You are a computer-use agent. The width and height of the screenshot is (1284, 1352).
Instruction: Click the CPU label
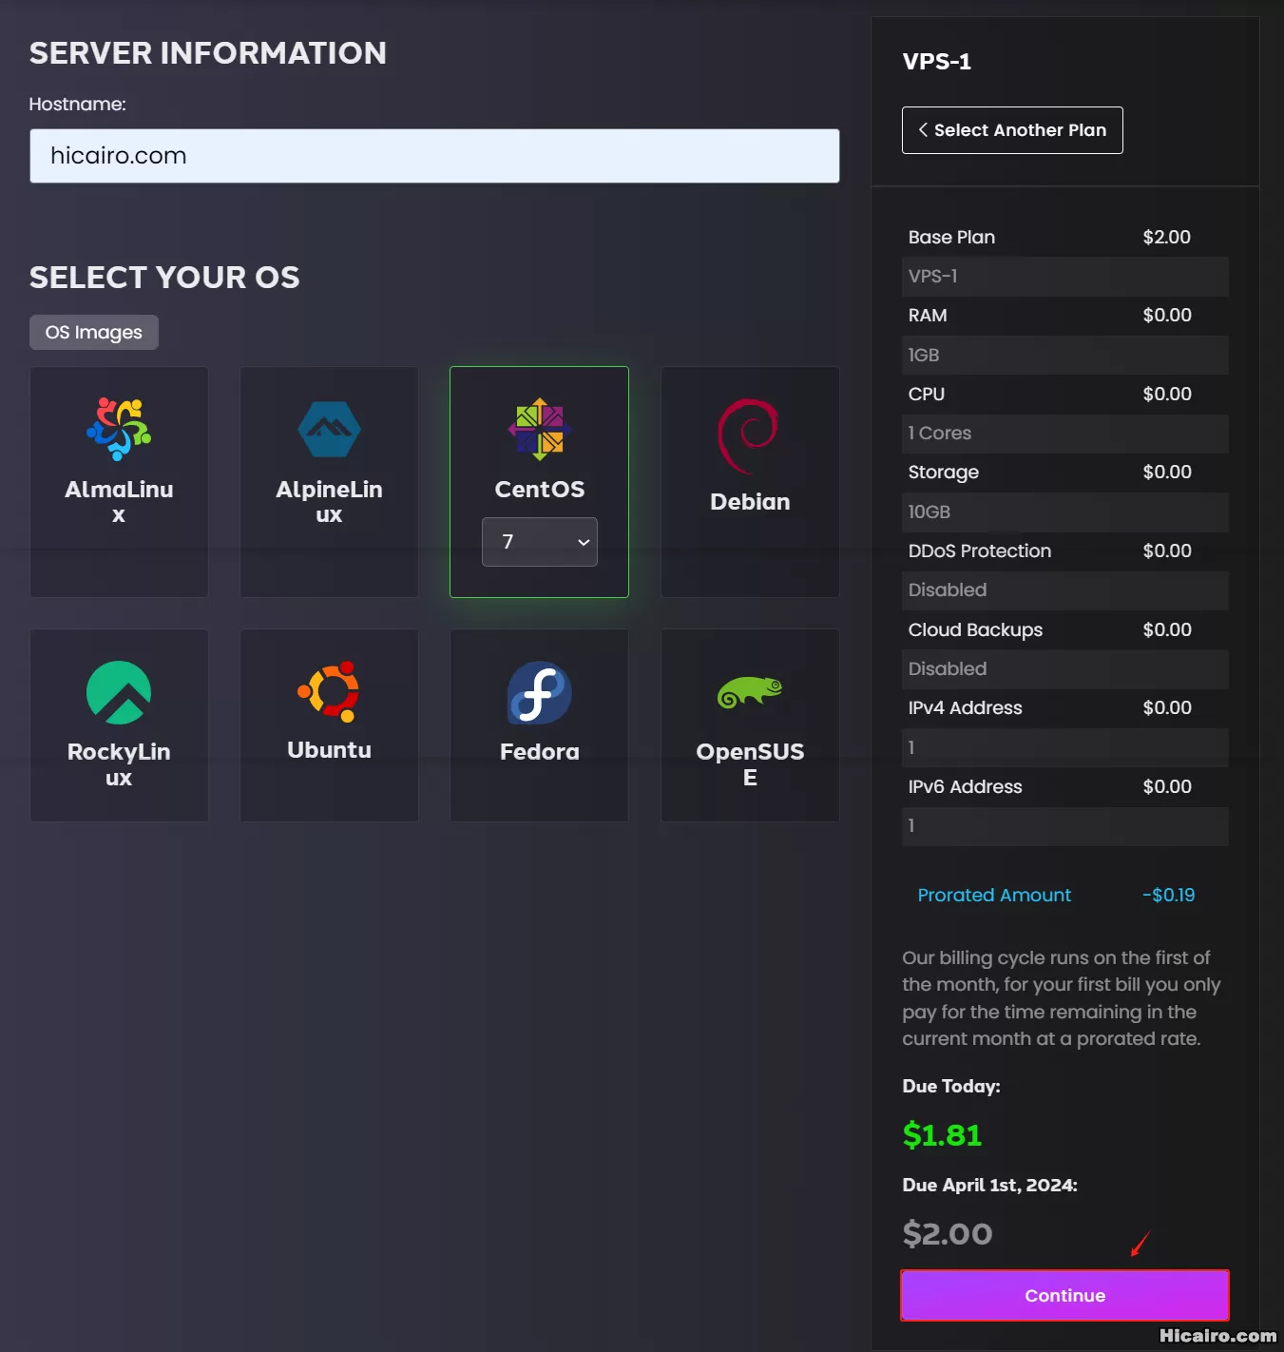coord(926,394)
